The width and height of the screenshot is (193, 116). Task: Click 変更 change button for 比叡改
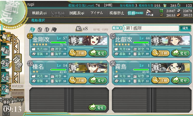[180, 53]
